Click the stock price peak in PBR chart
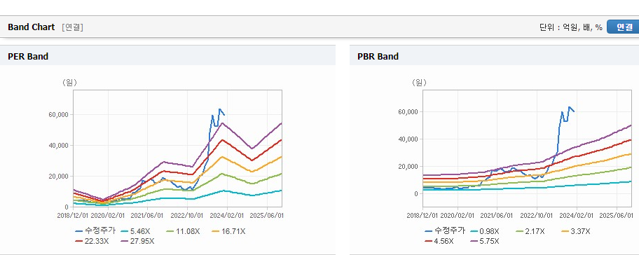The height and width of the screenshot is (255, 639). [569, 107]
